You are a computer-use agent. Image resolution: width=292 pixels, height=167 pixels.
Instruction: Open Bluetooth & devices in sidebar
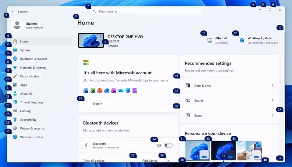click(41, 59)
